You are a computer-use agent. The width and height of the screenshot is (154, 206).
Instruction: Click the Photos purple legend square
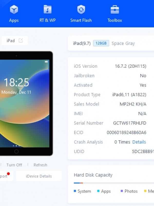[122, 191]
